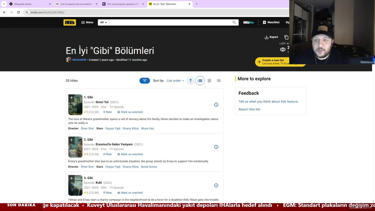
Task: Open Feyyaz Yigit in Ikinci Yol row
Action: click(x=113, y=128)
